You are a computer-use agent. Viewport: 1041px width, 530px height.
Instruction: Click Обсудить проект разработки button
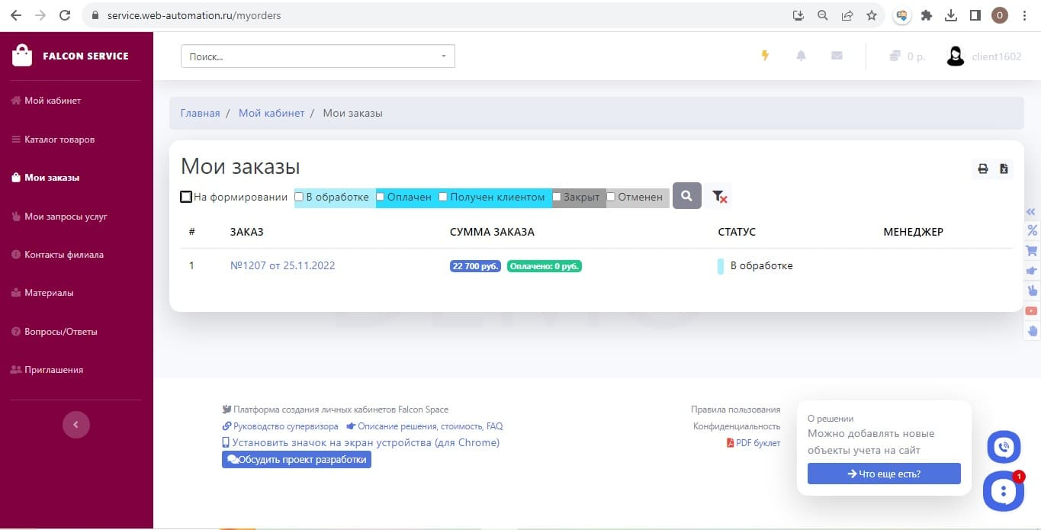(x=297, y=460)
